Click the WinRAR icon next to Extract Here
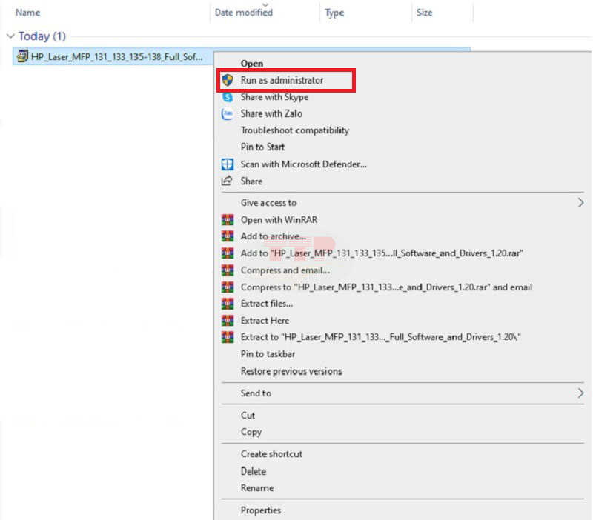The width and height of the screenshot is (593, 520). coord(228,321)
